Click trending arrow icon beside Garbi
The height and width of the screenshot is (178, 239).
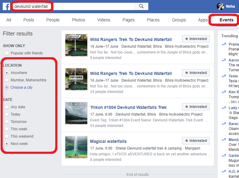coord(224,156)
